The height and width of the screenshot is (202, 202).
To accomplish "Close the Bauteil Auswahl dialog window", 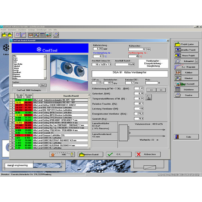I will click(x=168, y=40).
